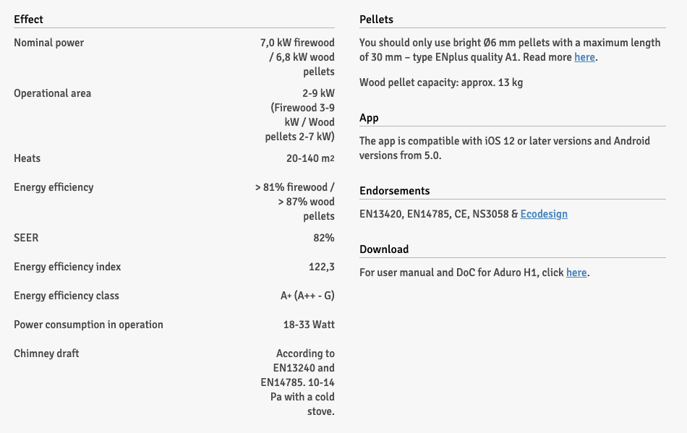Viewport: 687px width, 433px height.
Task: Click the wood pellet capacity text
Action: point(440,82)
